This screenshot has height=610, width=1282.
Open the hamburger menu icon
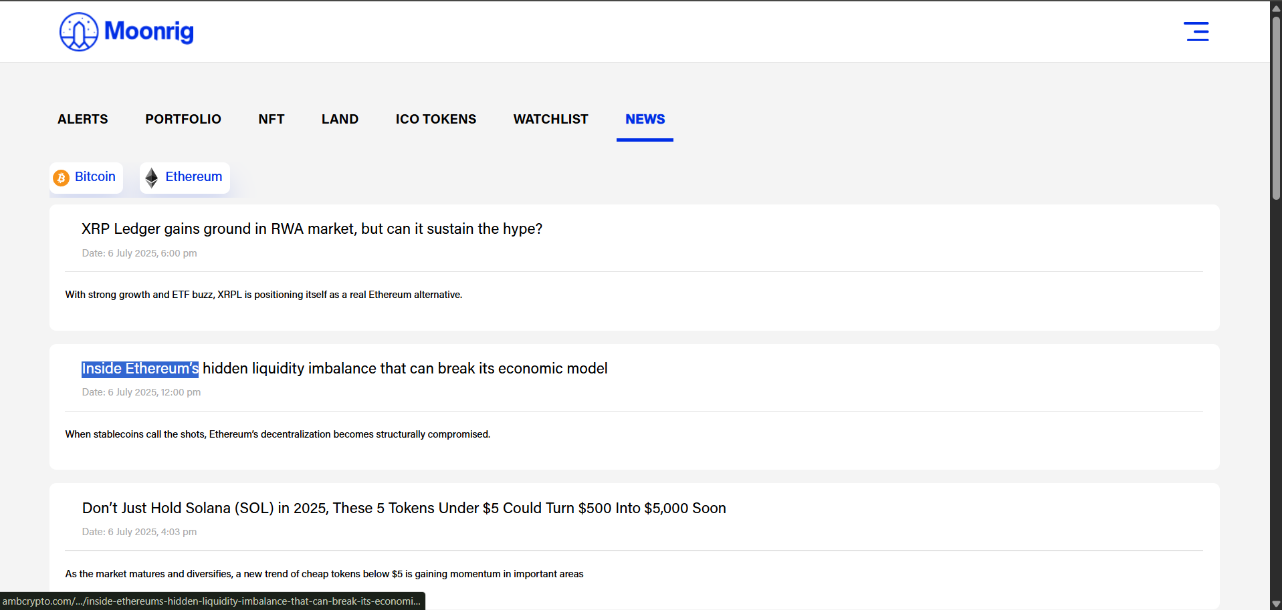[x=1196, y=31]
